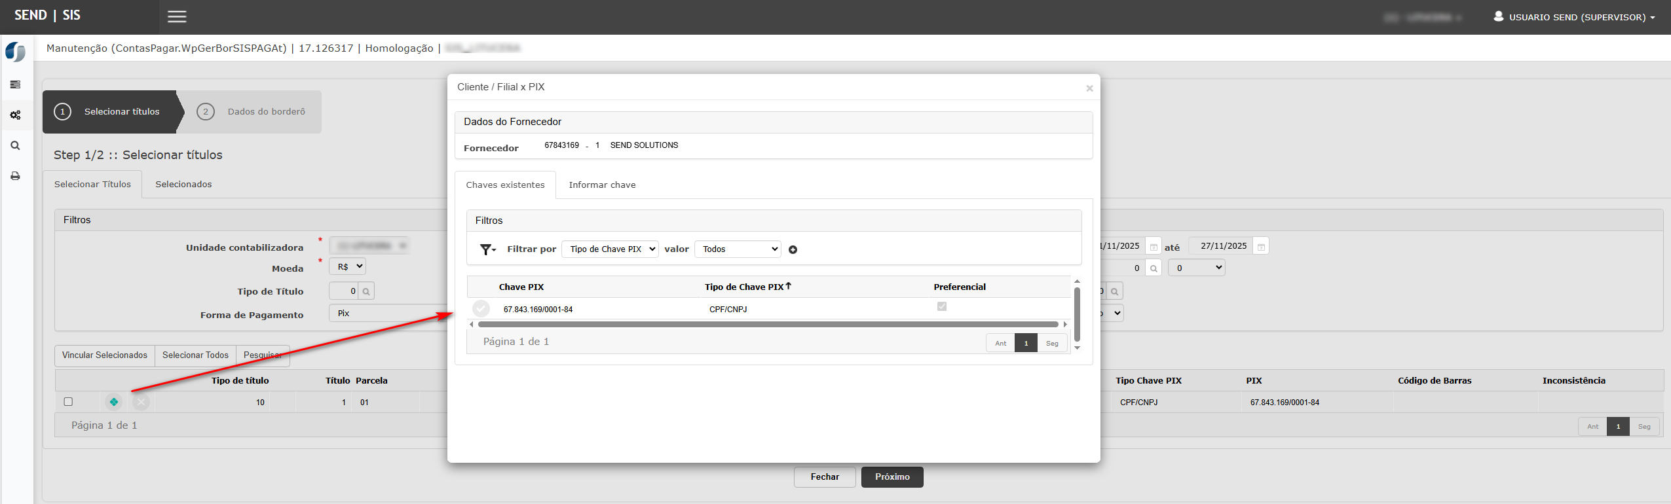
Task: Switch to Informar chave tab
Action: pyautogui.click(x=602, y=185)
